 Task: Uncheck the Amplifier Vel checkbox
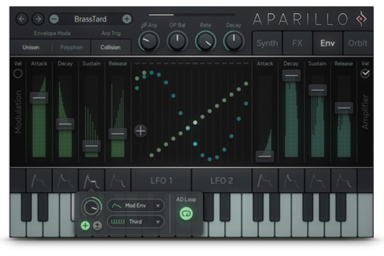[x=365, y=73]
